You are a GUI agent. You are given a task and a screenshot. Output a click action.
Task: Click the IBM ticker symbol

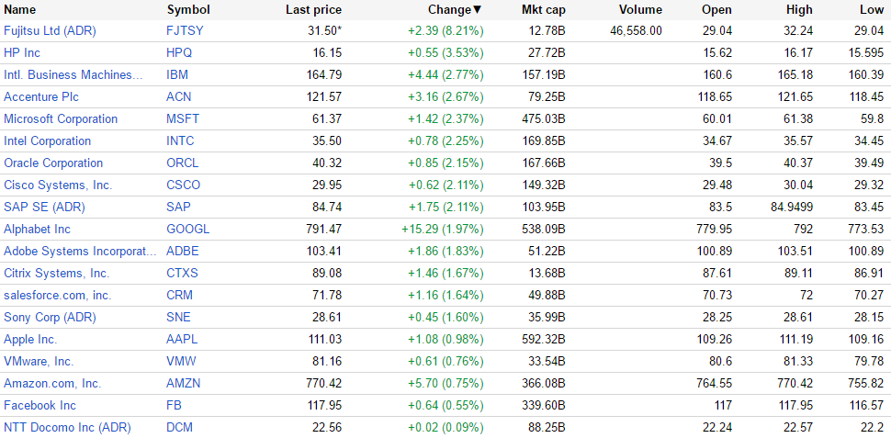pos(176,74)
